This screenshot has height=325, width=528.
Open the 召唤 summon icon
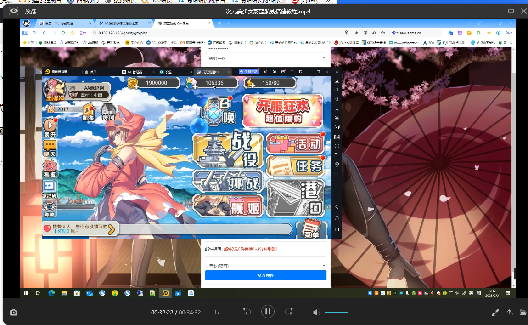click(218, 112)
